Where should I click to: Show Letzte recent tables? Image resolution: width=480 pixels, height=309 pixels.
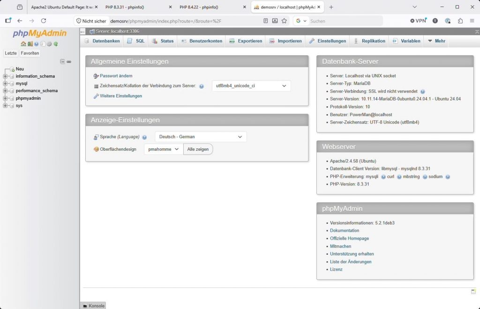11,53
